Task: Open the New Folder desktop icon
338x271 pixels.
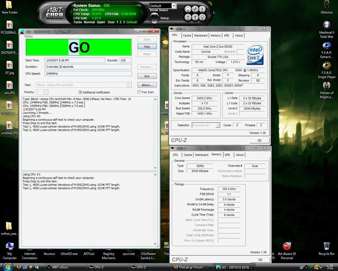Action: click(x=9, y=7)
